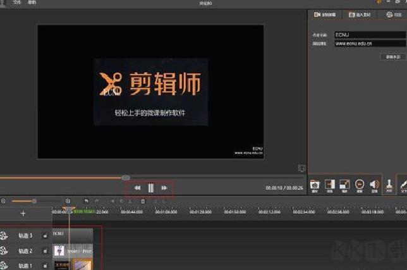407x270 pixels.
Task: Open the transition tool next to camera icon
Action: pos(330,186)
